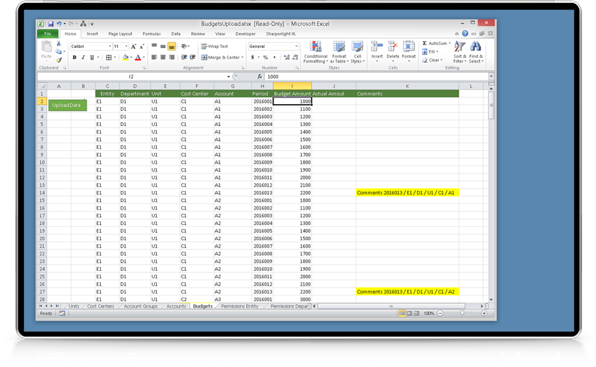Expand fill color dropdown arrow

coord(131,57)
